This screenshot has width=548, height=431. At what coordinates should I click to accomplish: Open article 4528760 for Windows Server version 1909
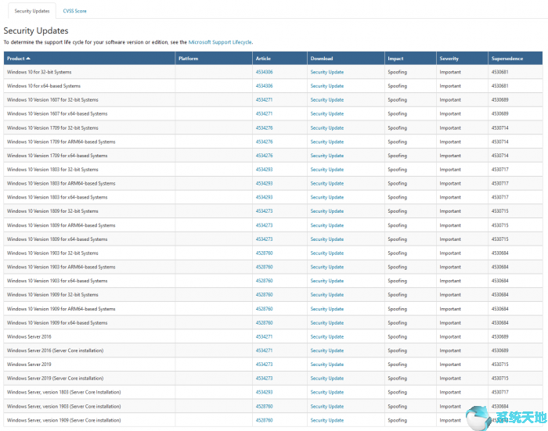coord(264,420)
